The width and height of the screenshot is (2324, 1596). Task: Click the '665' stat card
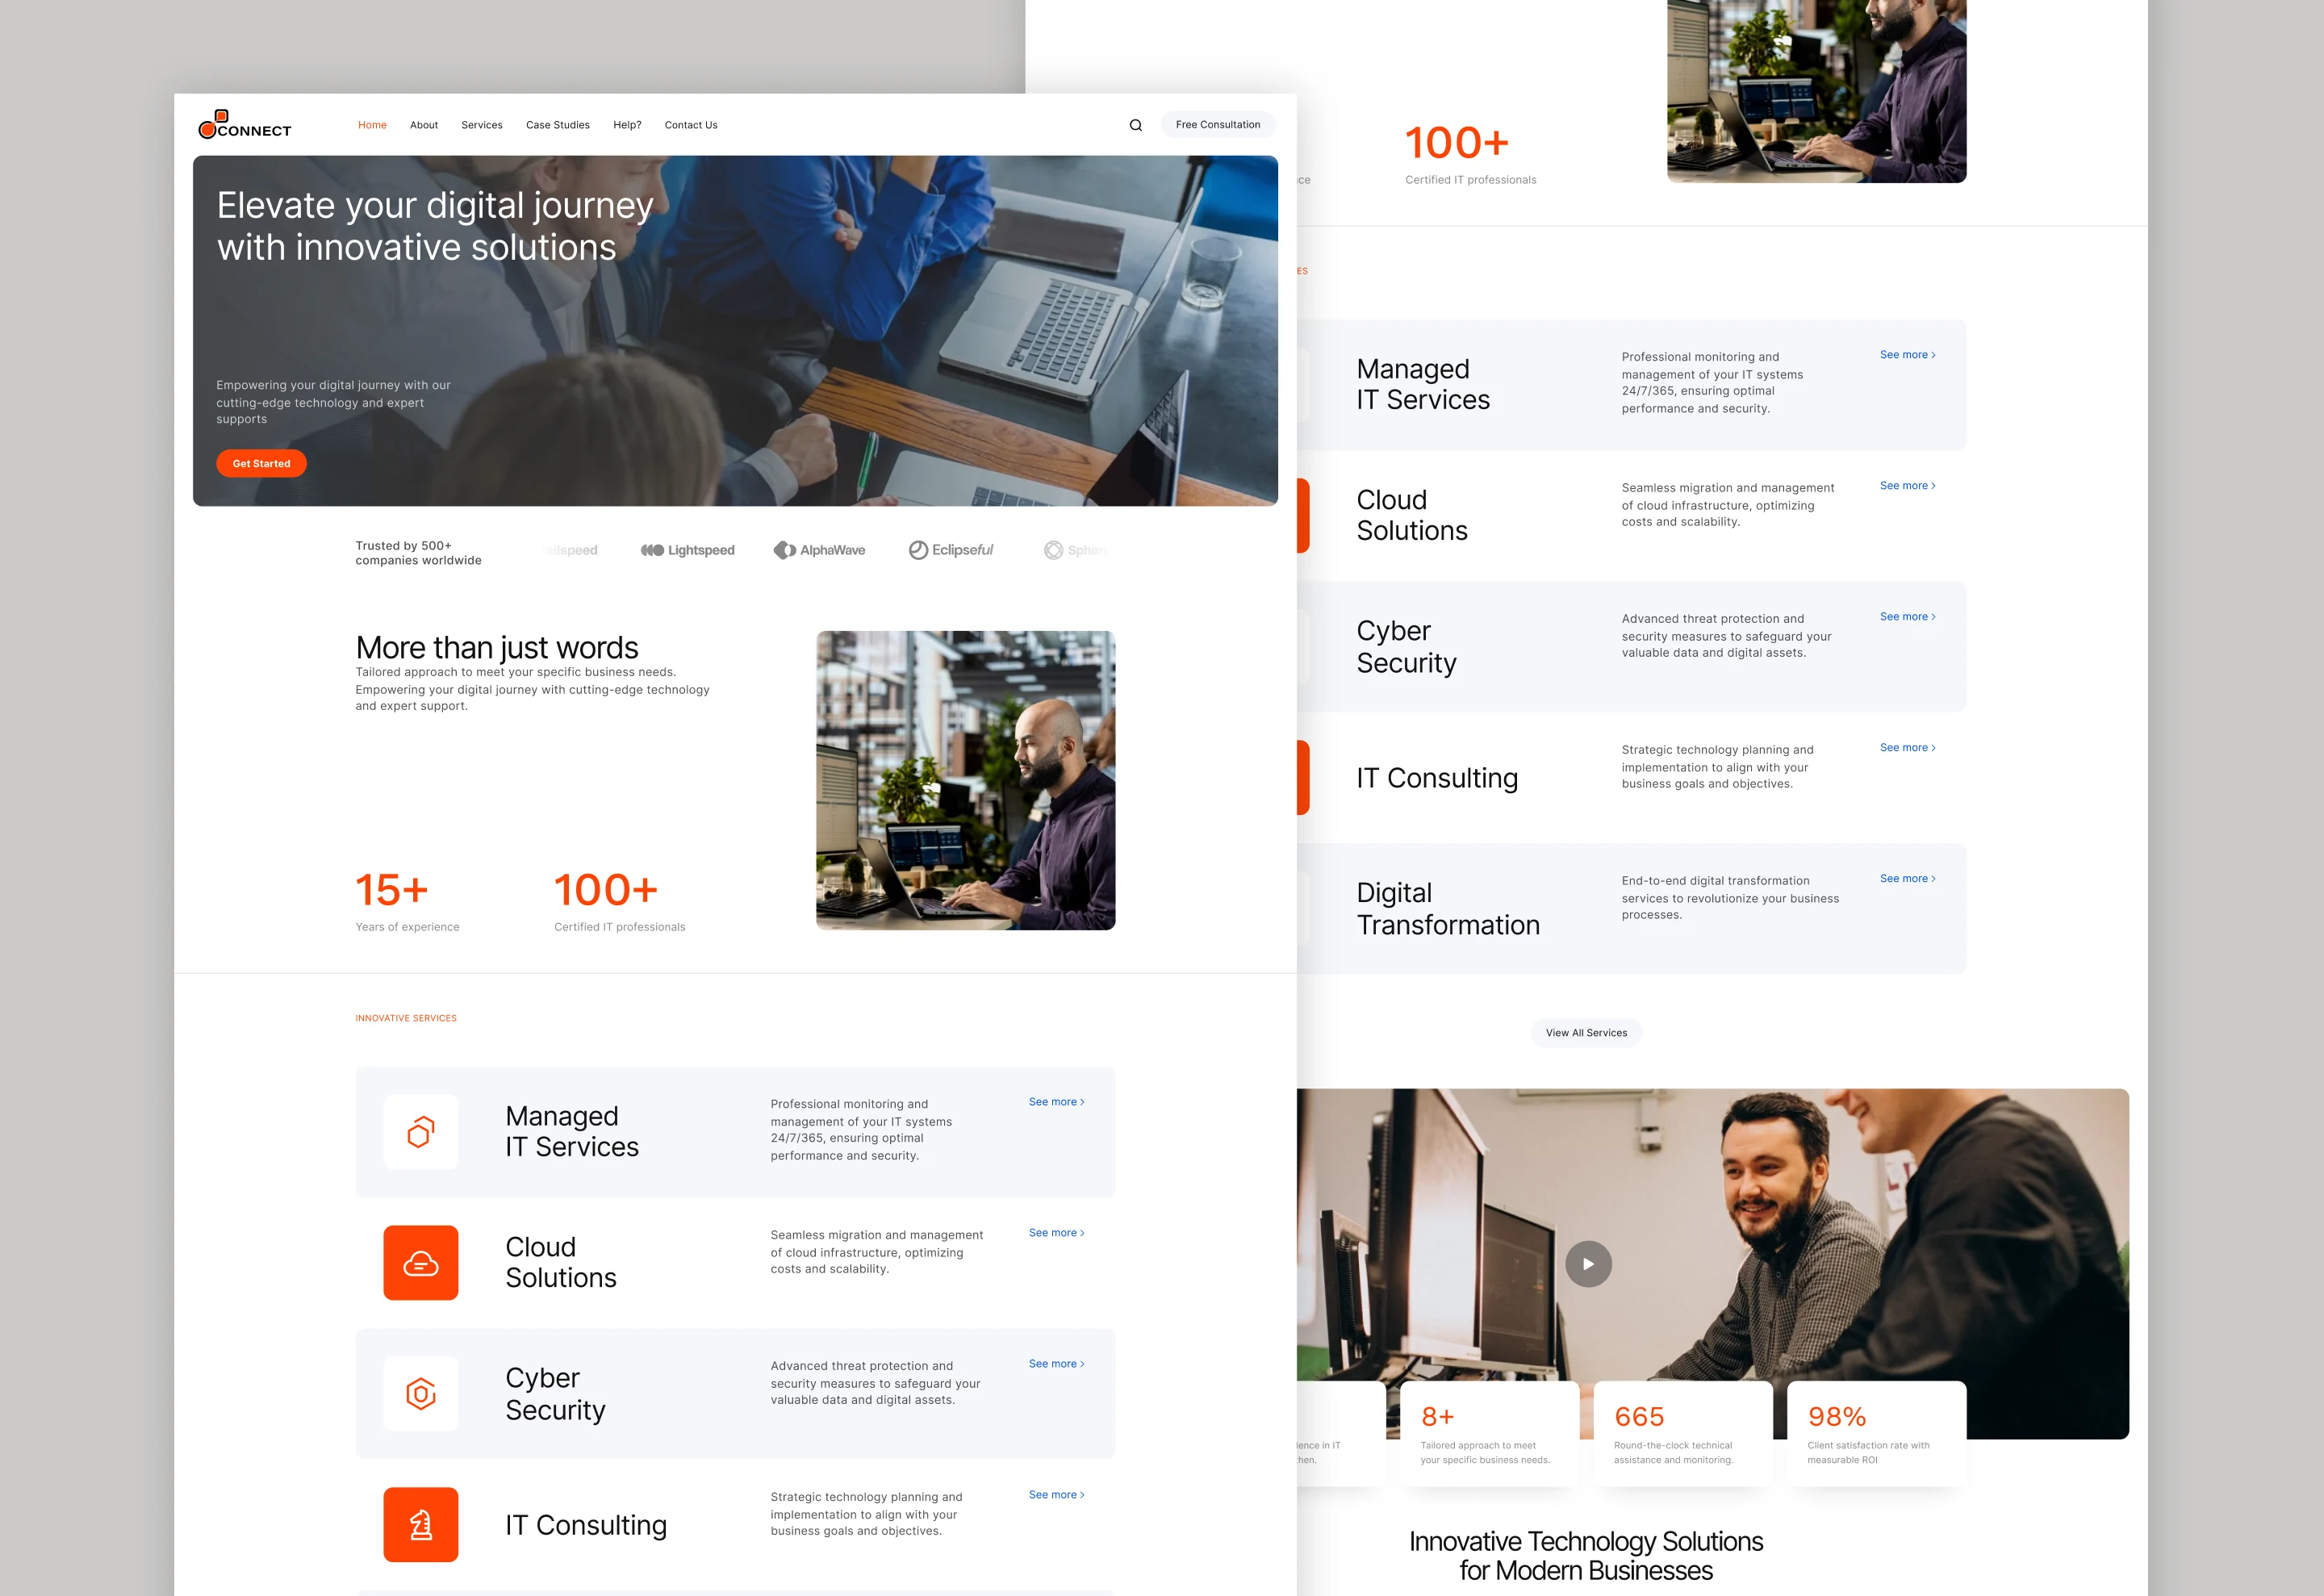click(1683, 1434)
